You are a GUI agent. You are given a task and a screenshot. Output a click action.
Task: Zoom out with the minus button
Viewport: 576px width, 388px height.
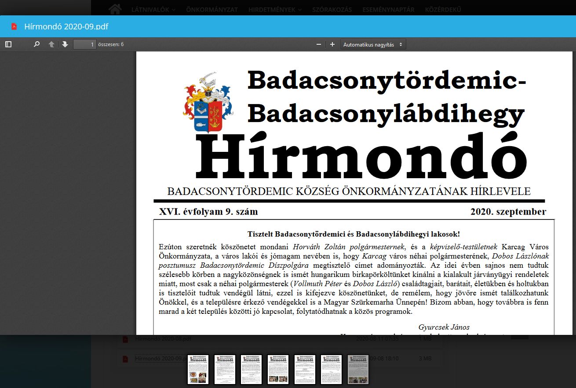(x=319, y=44)
